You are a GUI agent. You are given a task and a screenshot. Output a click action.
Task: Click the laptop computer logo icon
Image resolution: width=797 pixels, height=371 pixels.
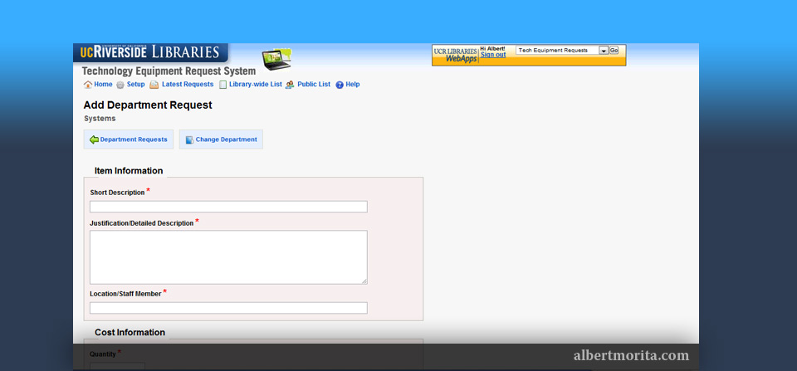click(276, 59)
